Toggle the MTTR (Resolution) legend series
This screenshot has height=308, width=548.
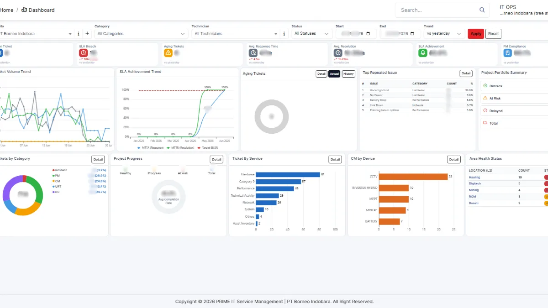180,148
